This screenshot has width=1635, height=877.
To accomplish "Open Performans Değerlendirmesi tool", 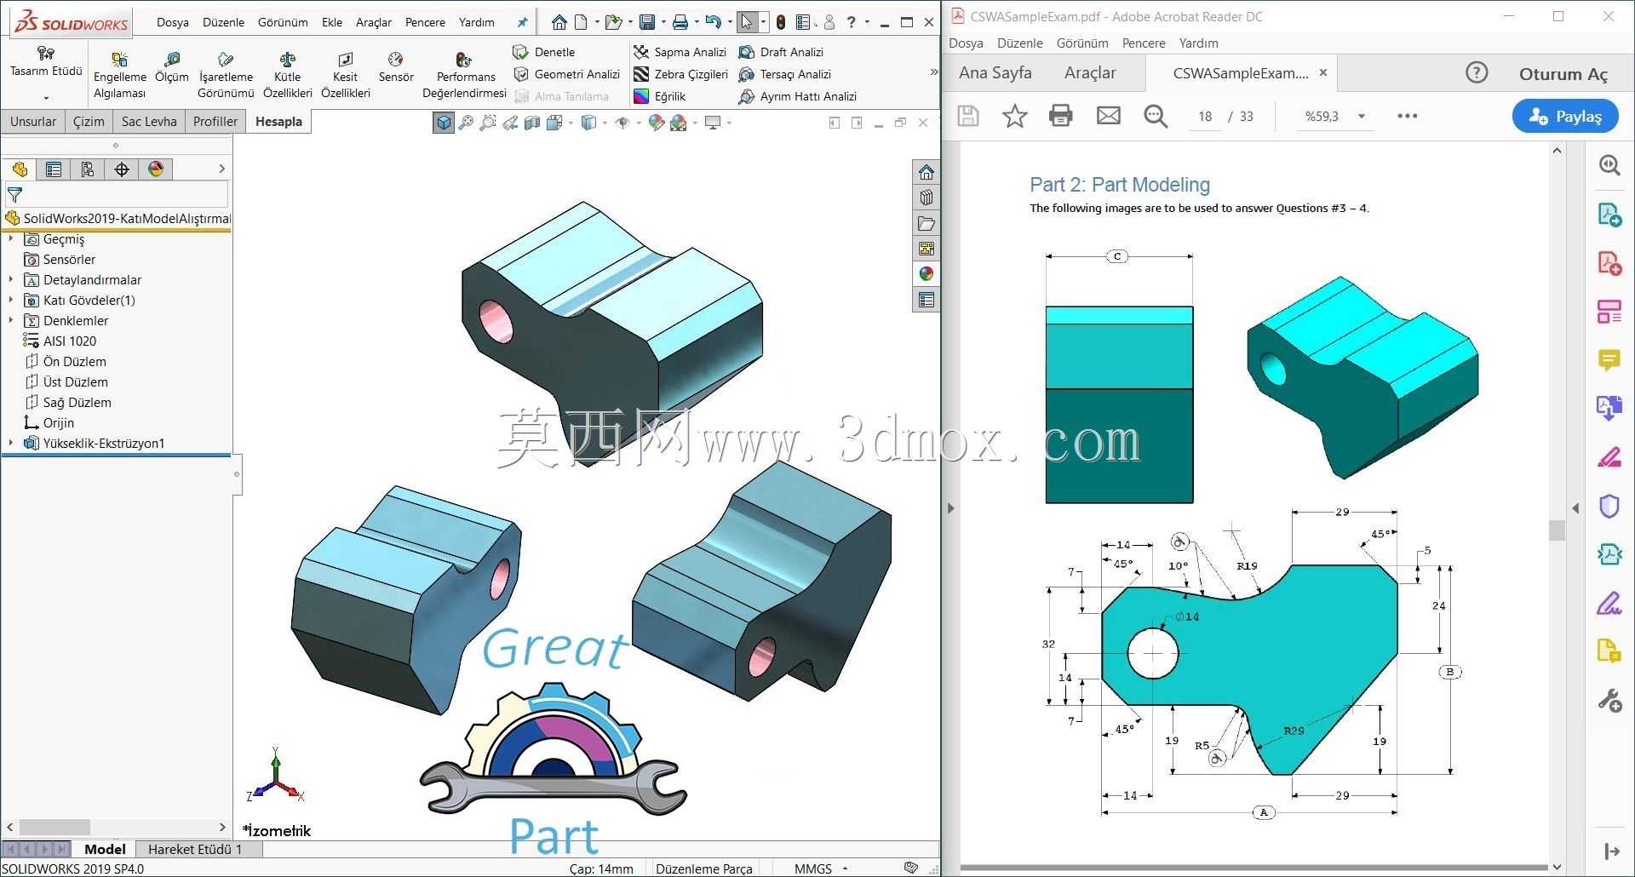I will click(x=464, y=76).
